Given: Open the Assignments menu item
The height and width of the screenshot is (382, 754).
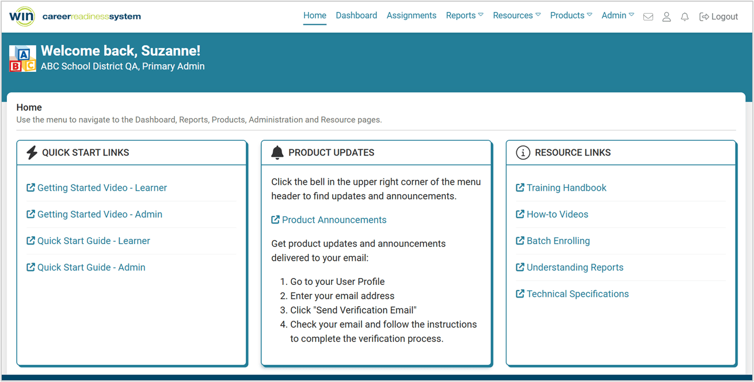Looking at the screenshot, I should pos(411,16).
